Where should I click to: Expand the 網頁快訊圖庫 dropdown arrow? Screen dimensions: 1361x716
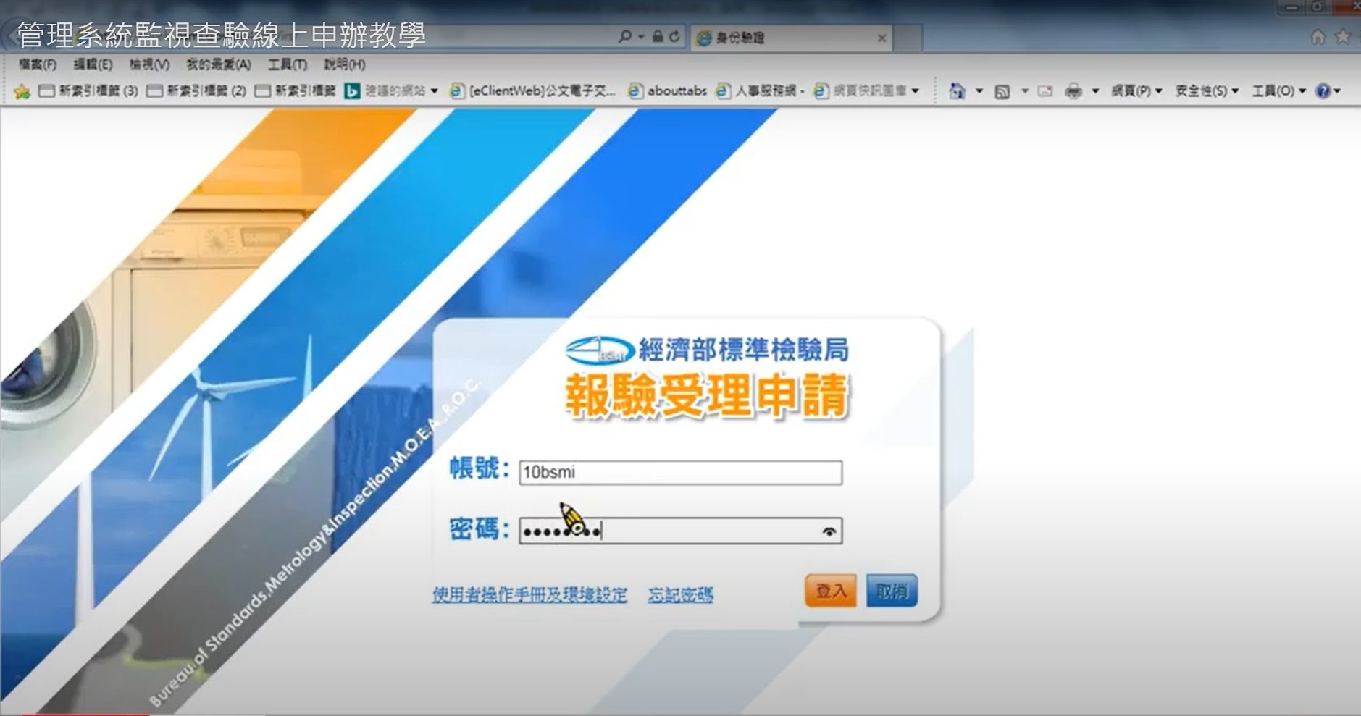tap(915, 91)
